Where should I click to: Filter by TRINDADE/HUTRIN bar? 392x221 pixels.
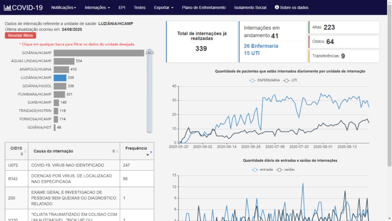tap(56, 111)
